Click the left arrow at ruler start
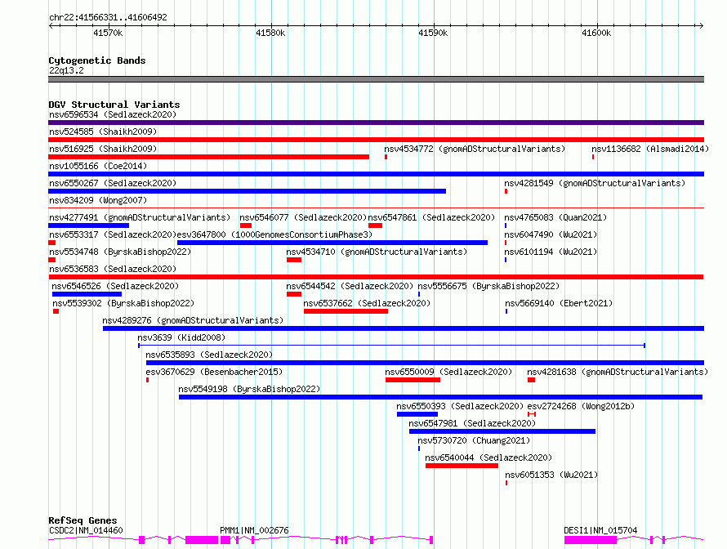Viewport: 727px width, 549px height. coord(51,25)
